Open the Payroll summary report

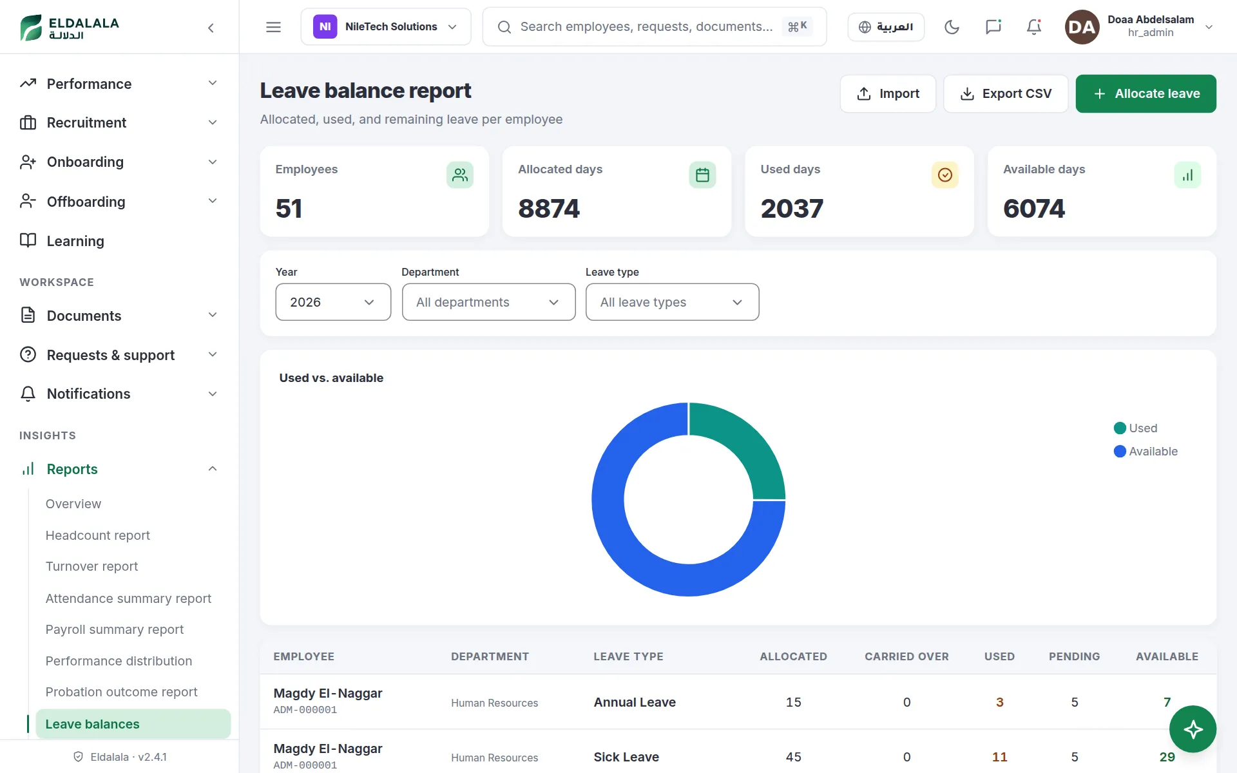click(x=115, y=629)
